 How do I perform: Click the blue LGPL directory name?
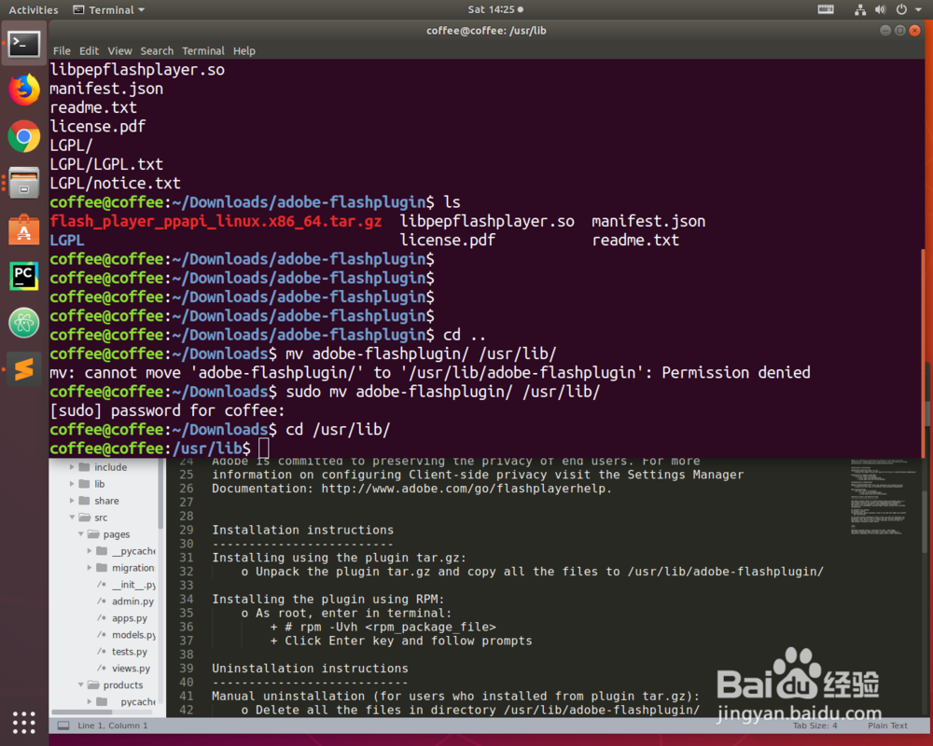(x=67, y=241)
